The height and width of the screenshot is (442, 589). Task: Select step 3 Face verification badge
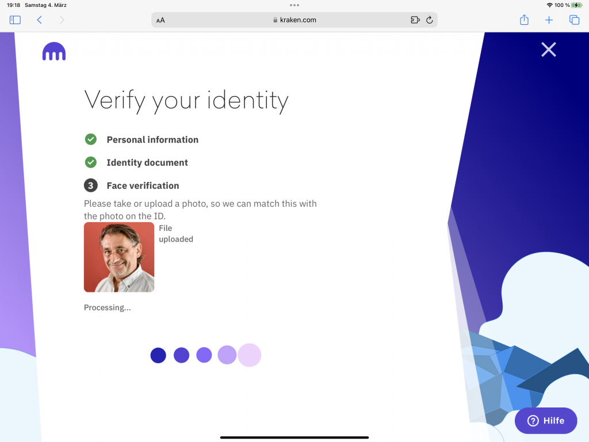click(x=90, y=185)
